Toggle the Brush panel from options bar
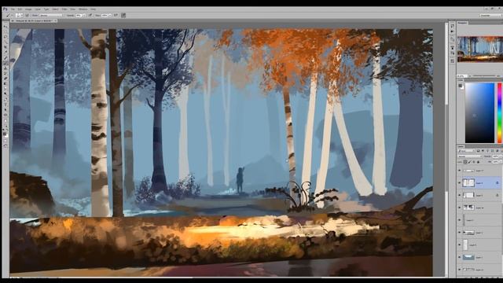Screen dimensions: 503x283 tap(27, 15)
